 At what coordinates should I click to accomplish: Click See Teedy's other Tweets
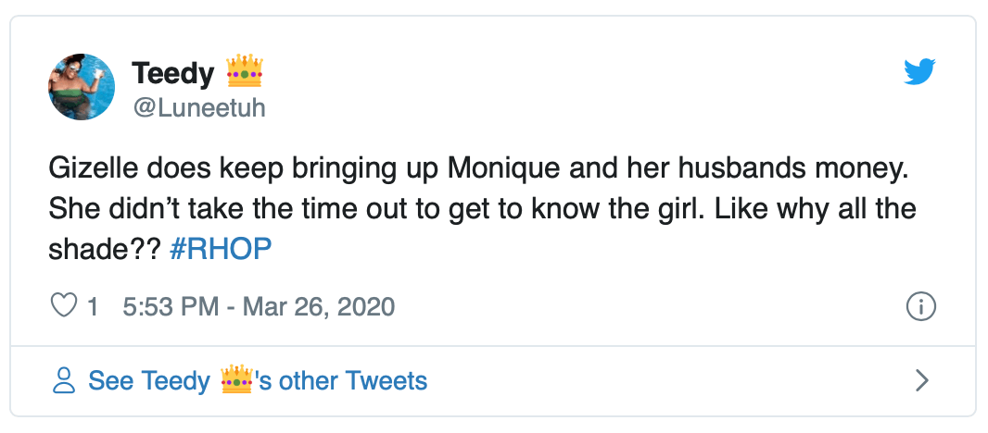[x=258, y=380]
